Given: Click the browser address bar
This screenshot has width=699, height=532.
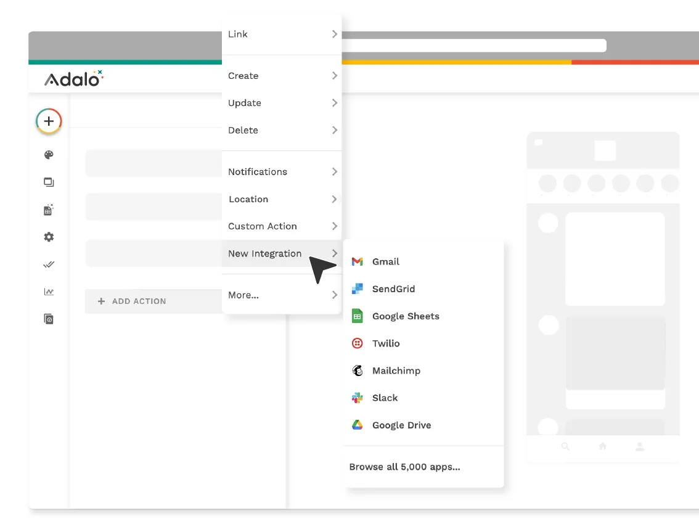Looking at the screenshot, I should [x=473, y=46].
